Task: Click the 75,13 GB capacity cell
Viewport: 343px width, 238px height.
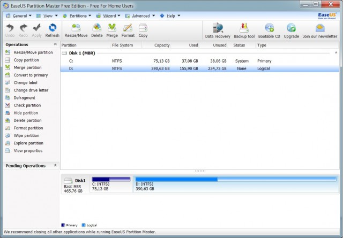Action: pos(161,61)
